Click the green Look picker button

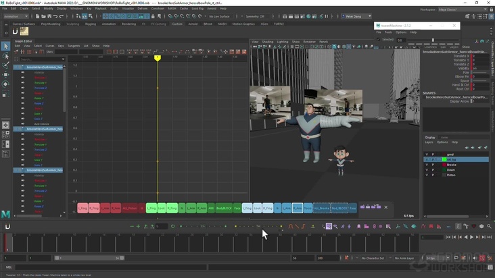tap(162, 208)
